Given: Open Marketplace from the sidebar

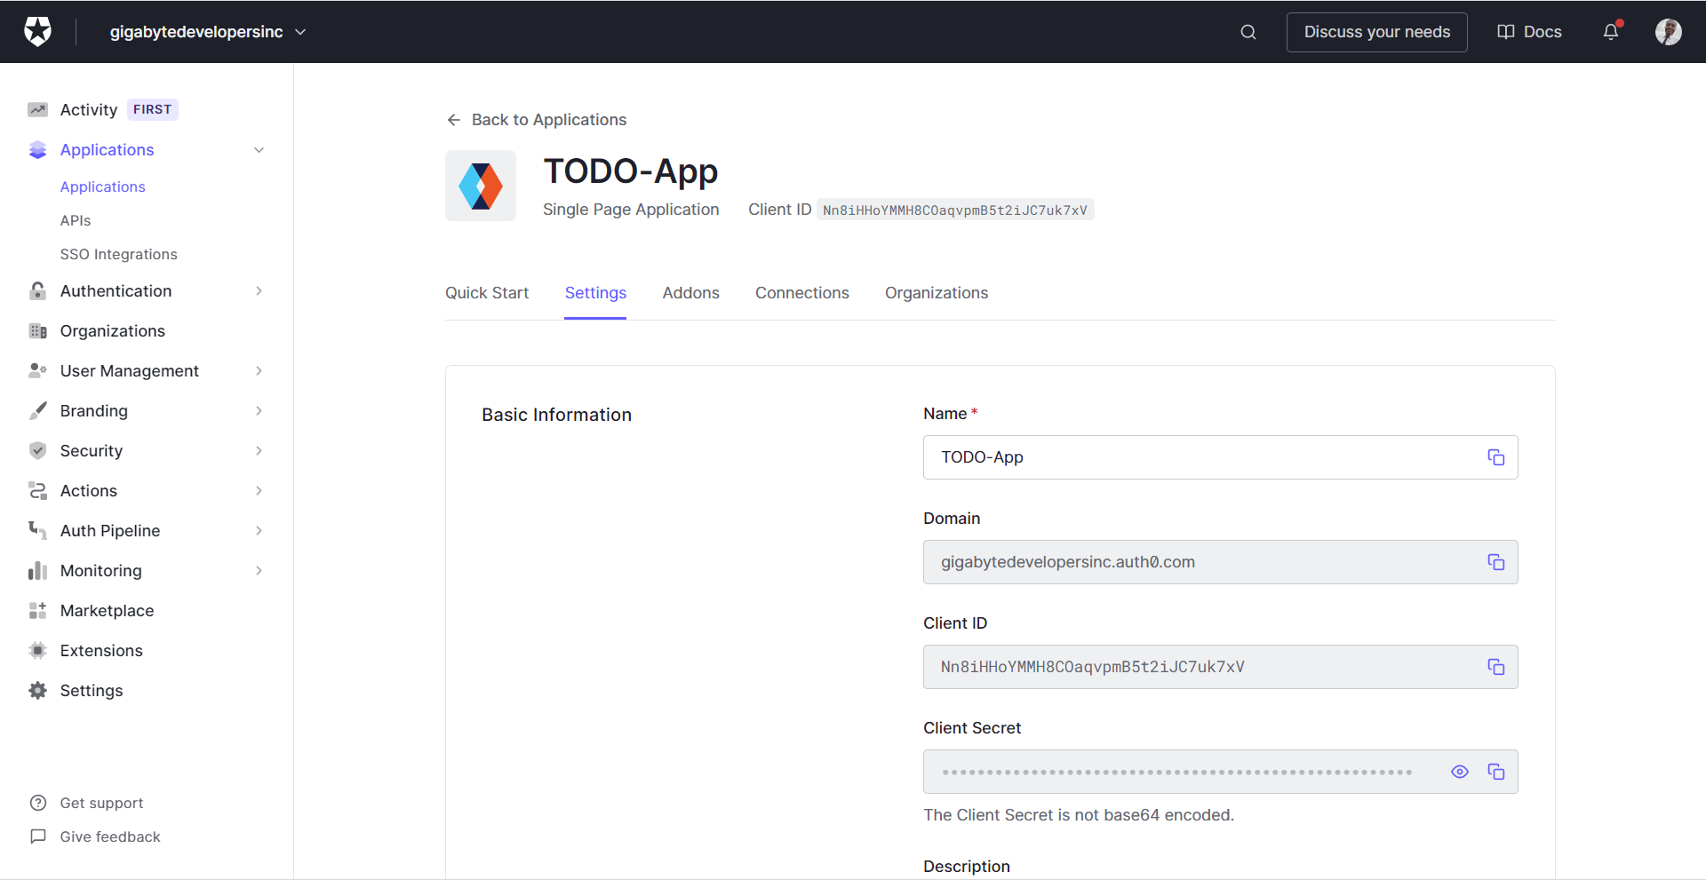Looking at the screenshot, I should (x=107, y=611).
